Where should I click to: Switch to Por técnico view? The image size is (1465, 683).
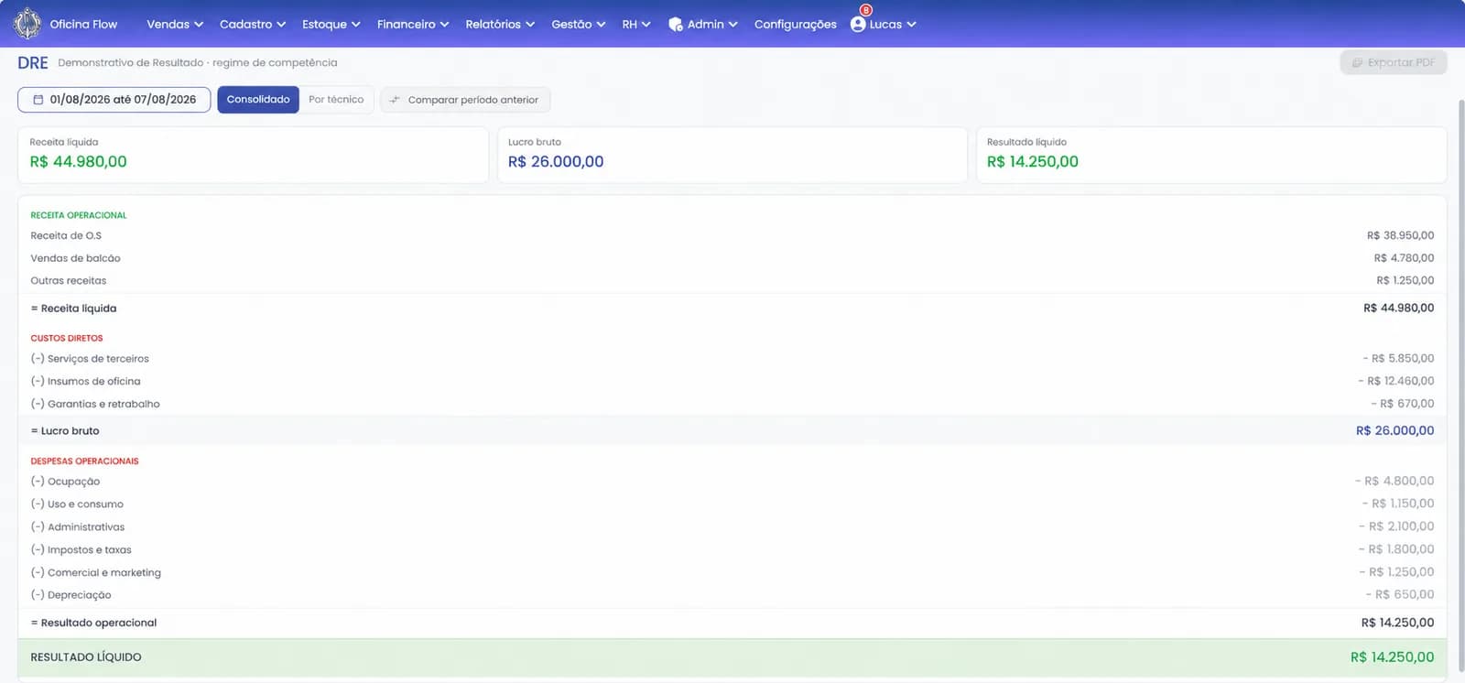[x=336, y=100]
